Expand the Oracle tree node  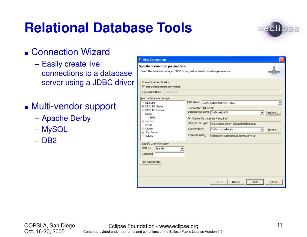[x=143, y=129]
